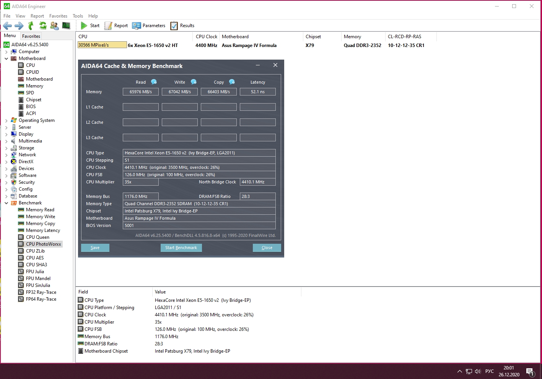Click the Start Benchmark button
The image size is (542, 379).
click(x=181, y=248)
